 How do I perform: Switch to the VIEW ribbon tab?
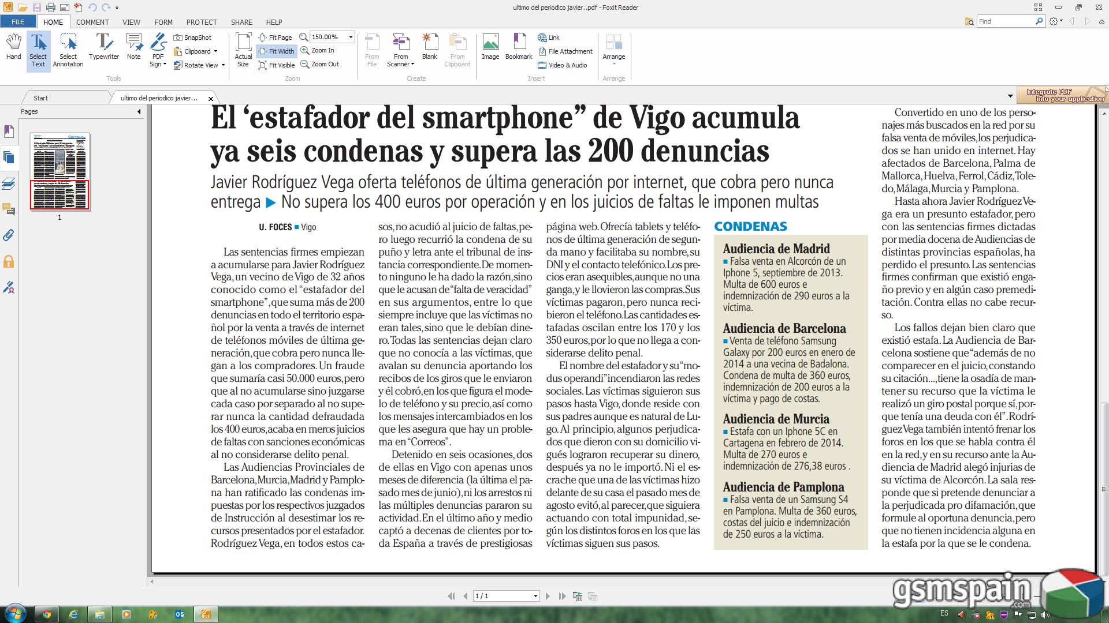click(131, 22)
